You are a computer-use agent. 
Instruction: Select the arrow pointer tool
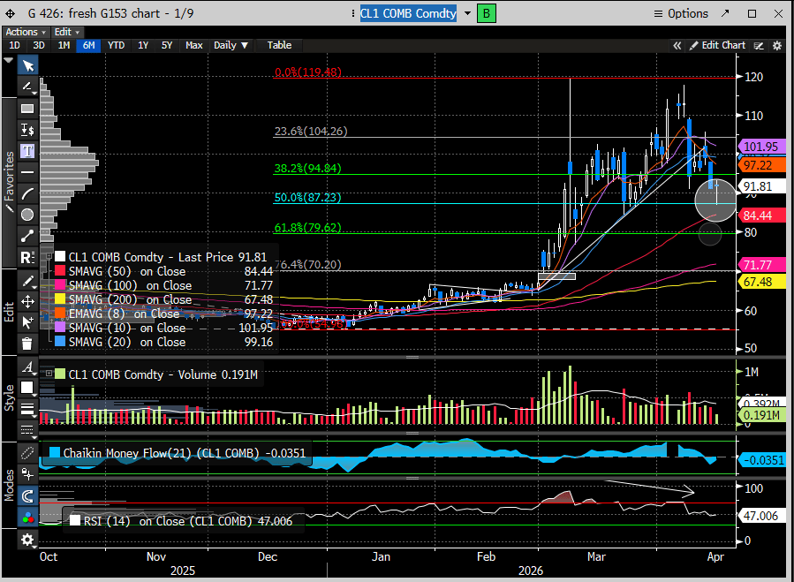tap(27, 65)
